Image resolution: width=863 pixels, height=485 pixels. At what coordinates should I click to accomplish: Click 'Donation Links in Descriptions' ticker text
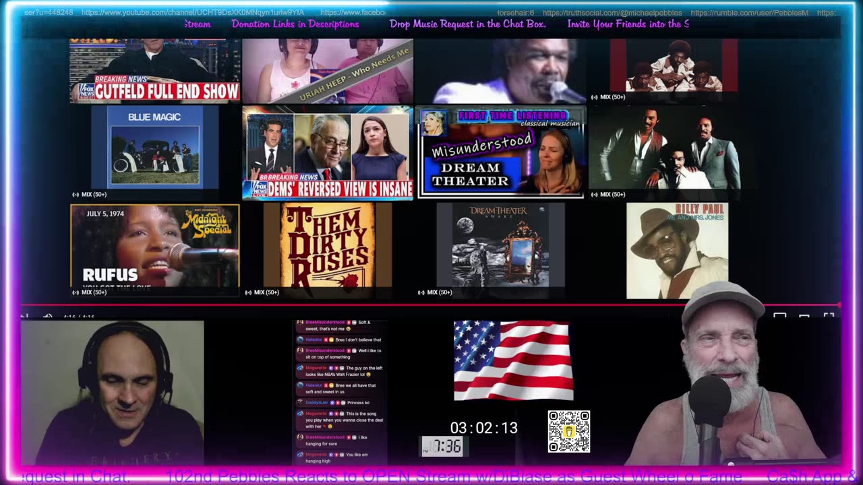pyautogui.click(x=295, y=24)
